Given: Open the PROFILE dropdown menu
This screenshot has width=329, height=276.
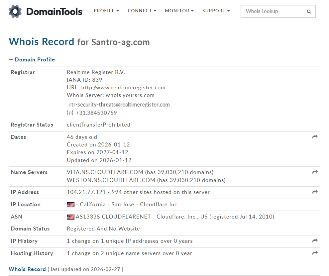Looking at the screenshot, I should 106,11.
